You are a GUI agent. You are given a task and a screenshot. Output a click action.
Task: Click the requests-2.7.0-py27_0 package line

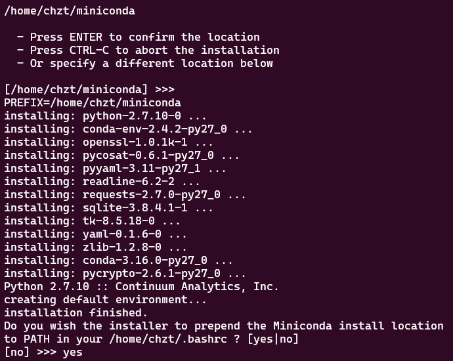coord(125,195)
